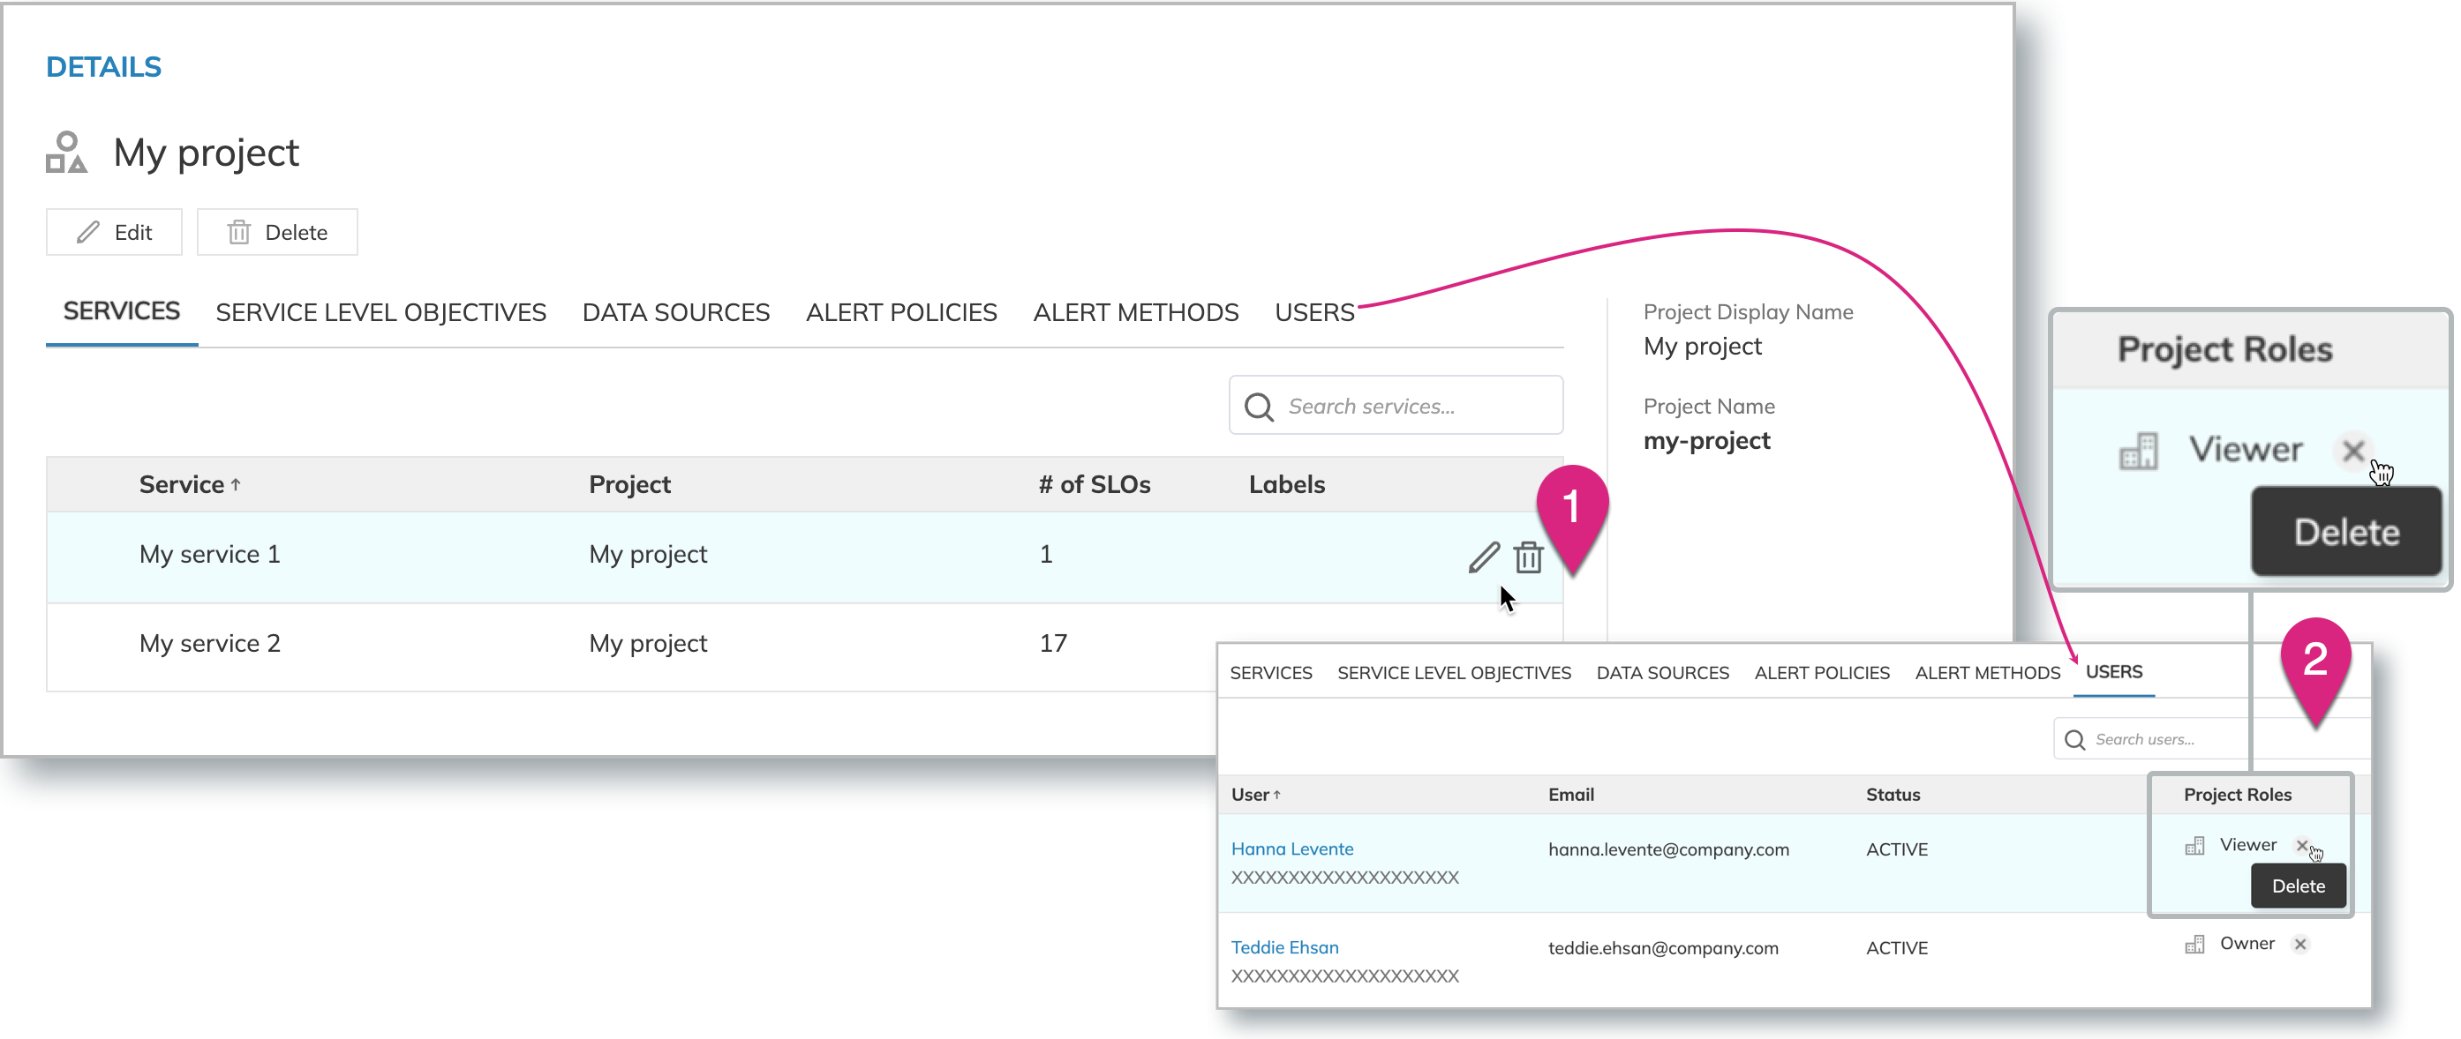Select the active USERS tab in users panel

point(2113,672)
